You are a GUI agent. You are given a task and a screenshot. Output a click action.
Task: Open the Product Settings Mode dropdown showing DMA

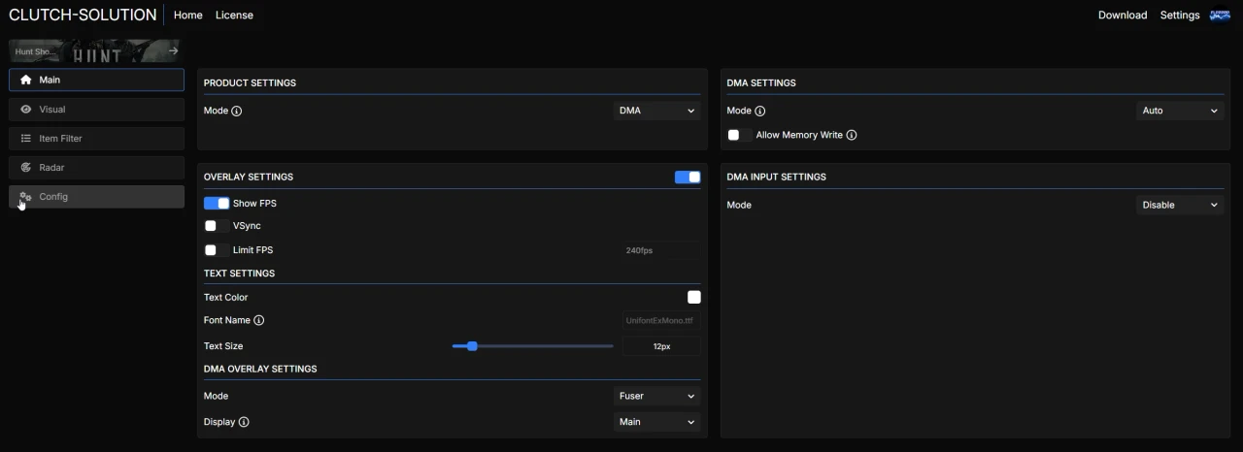coord(657,111)
